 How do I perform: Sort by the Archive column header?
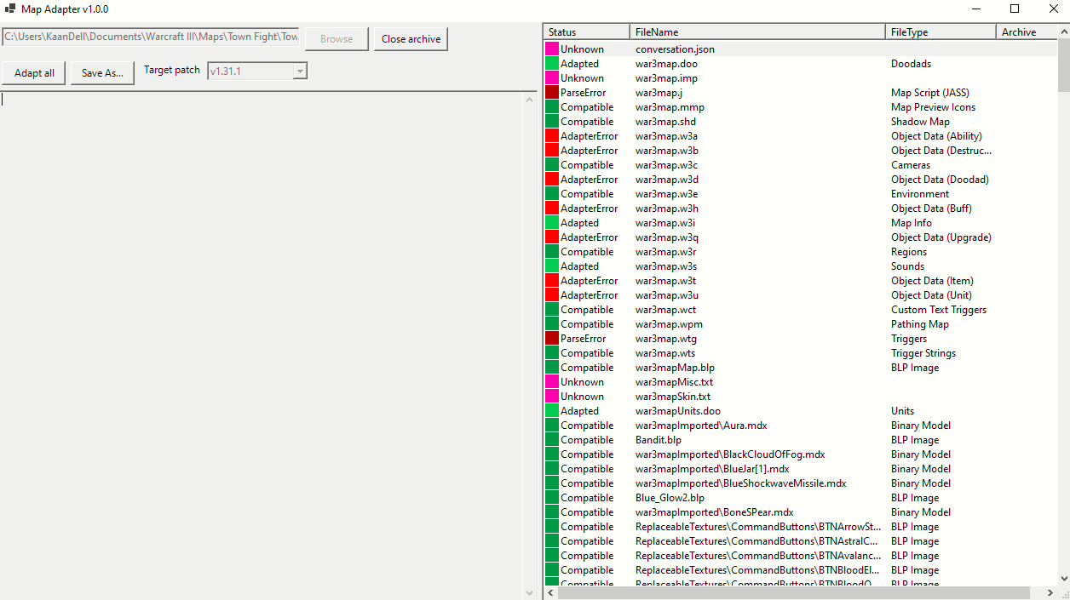tap(1027, 32)
